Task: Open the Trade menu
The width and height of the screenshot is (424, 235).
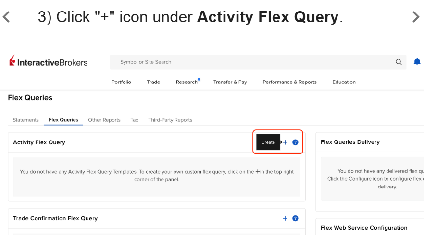Action: click(x=154, y=82)
